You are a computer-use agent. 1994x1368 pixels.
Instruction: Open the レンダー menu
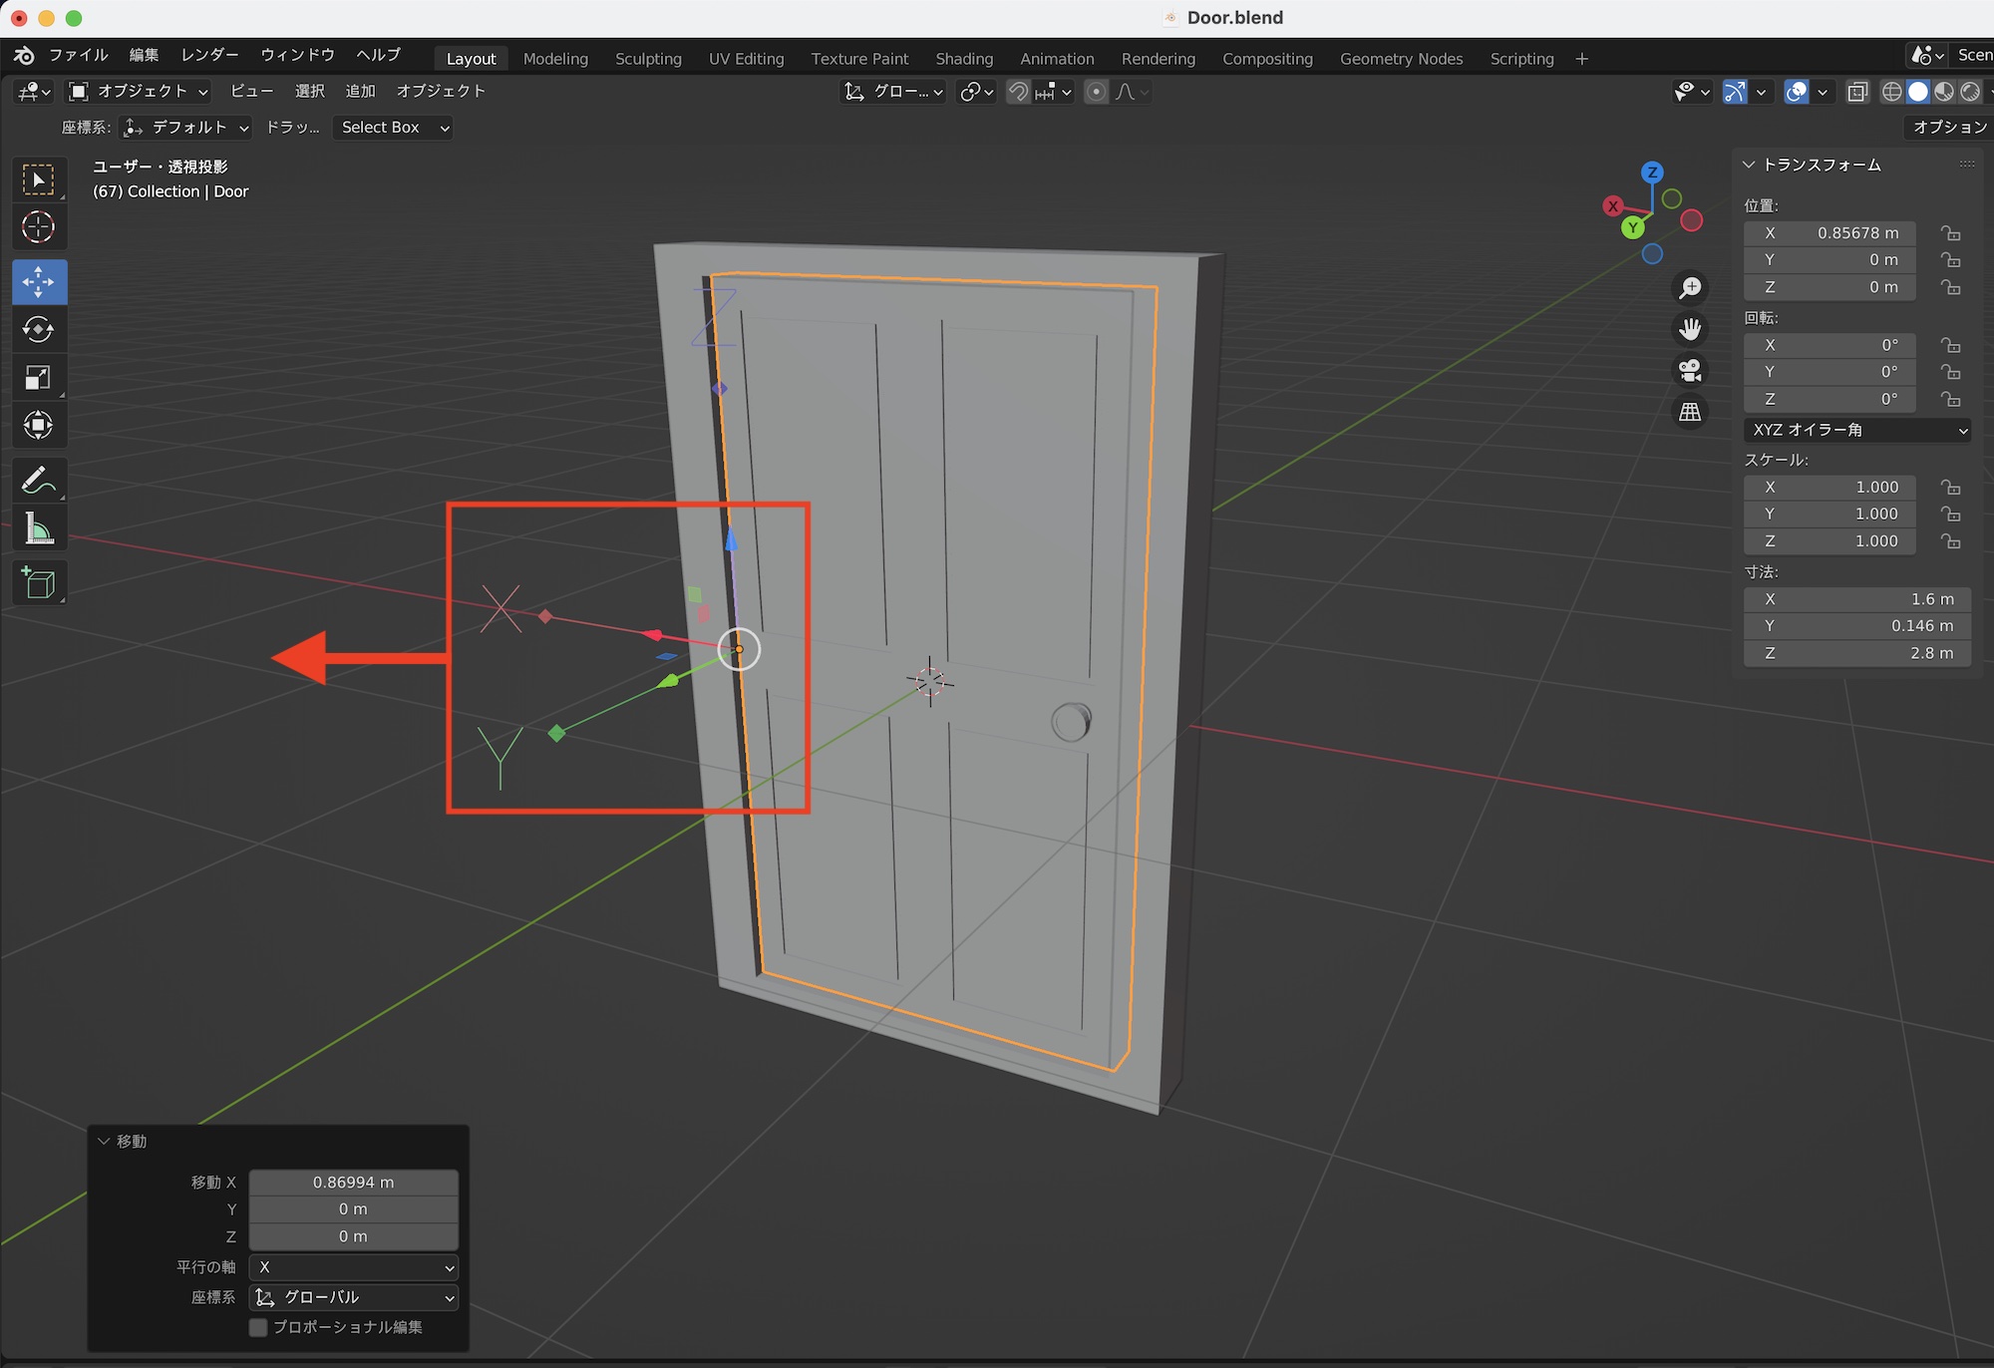pyautogui.click(x=209, y=55)
